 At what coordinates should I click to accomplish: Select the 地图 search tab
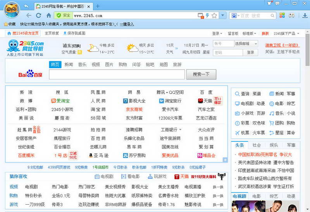164,64
